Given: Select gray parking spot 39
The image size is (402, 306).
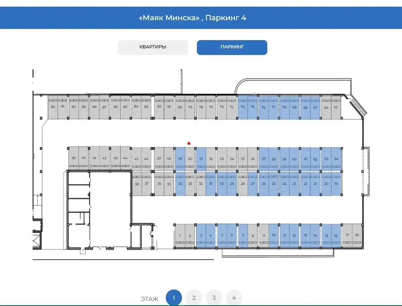Looking at the screenshot, I should 73,158.
